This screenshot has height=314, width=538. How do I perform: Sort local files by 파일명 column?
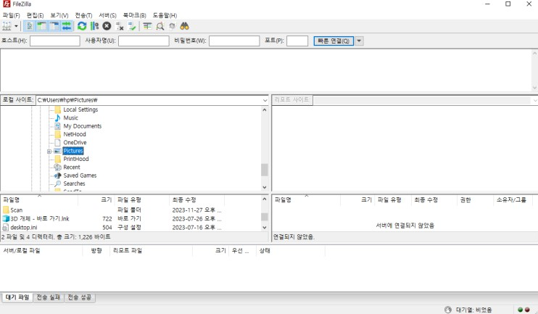coord(39,199)
